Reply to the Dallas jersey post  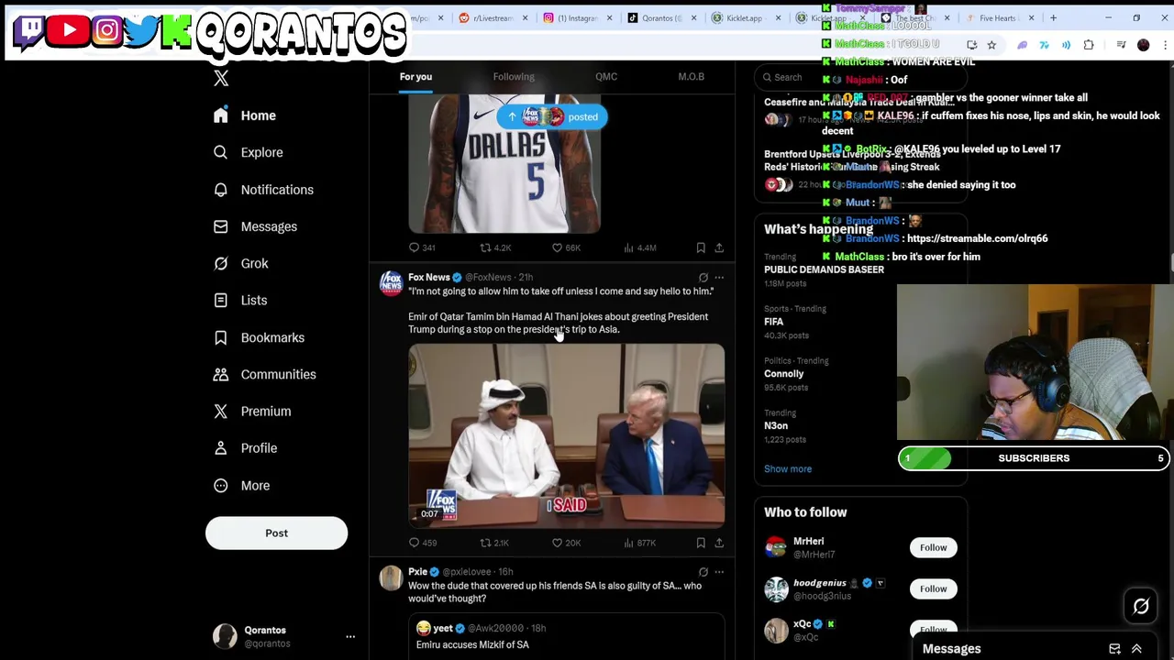point(422,247)
